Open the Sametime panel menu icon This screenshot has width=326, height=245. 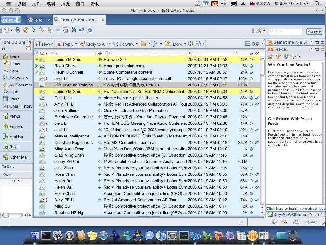tap(311, 42)
